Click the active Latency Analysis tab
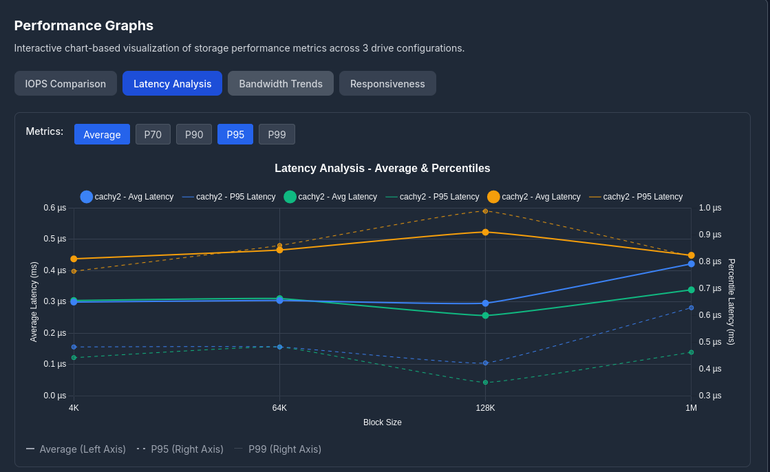The width and height of the screenshot is (770, 472). coord(172,83)
